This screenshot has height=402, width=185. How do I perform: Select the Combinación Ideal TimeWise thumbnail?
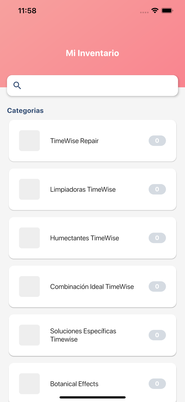(29, 286)
